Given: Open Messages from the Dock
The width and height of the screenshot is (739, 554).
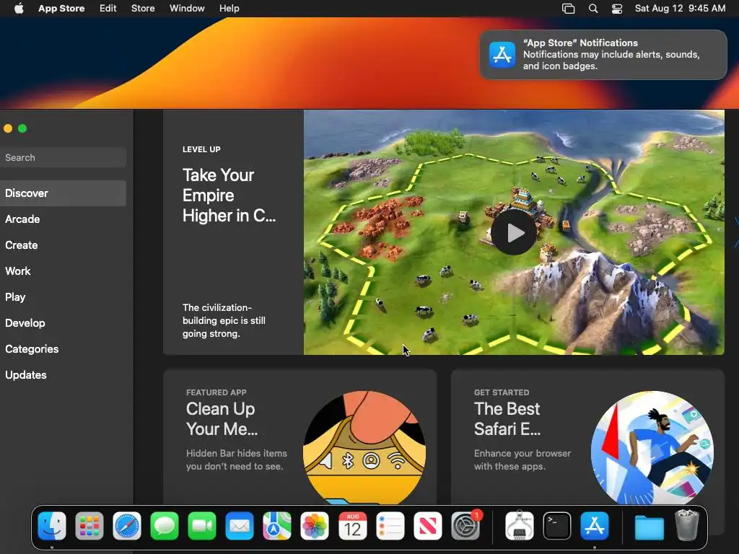Looking at the screenshot, I should pos(165,526).
